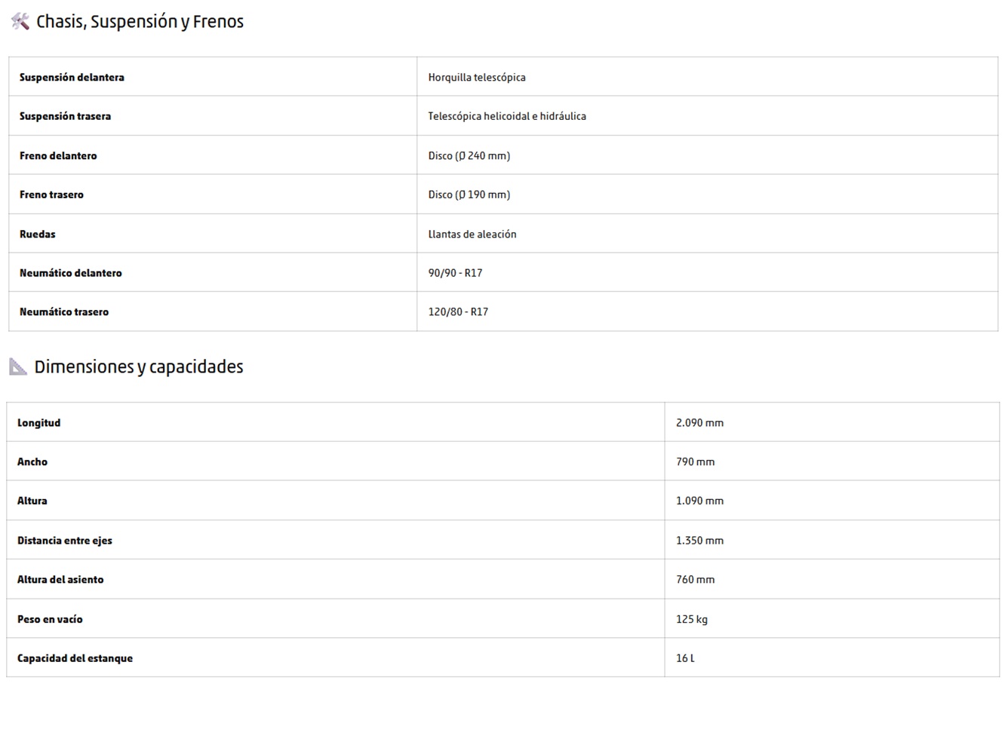Click the hammer and wrench tools icon
The width and height of the screenshot is (1005, 754).
tap(20, 21)
